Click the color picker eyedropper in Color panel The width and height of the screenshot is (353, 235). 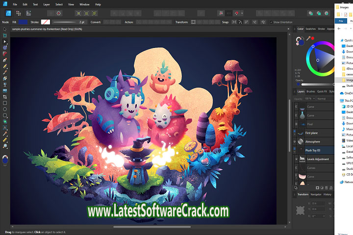pos(308,38)
